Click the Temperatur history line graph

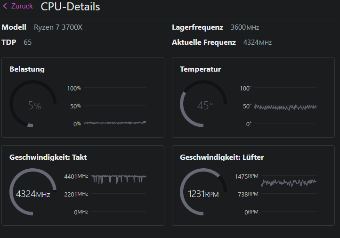pos(285,107)
